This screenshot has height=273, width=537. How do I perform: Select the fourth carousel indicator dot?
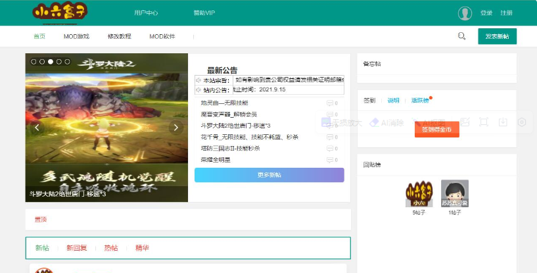click(x=59, y=62)
